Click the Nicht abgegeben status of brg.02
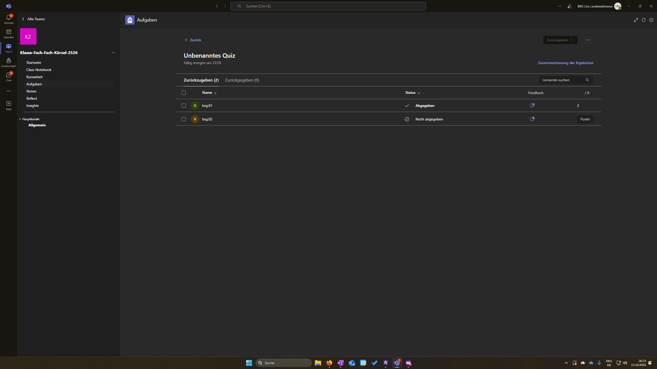Viewport: 657px width, 369px height. click(429, 119)
